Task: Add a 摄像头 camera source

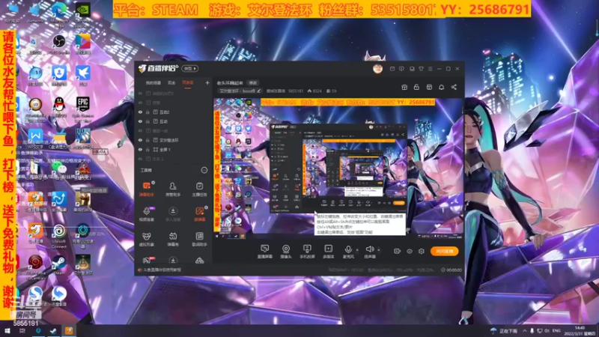Action: click(x=286, y=252)
